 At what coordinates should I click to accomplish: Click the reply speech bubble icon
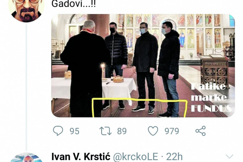pyautogui.click(x=58, y=131)
